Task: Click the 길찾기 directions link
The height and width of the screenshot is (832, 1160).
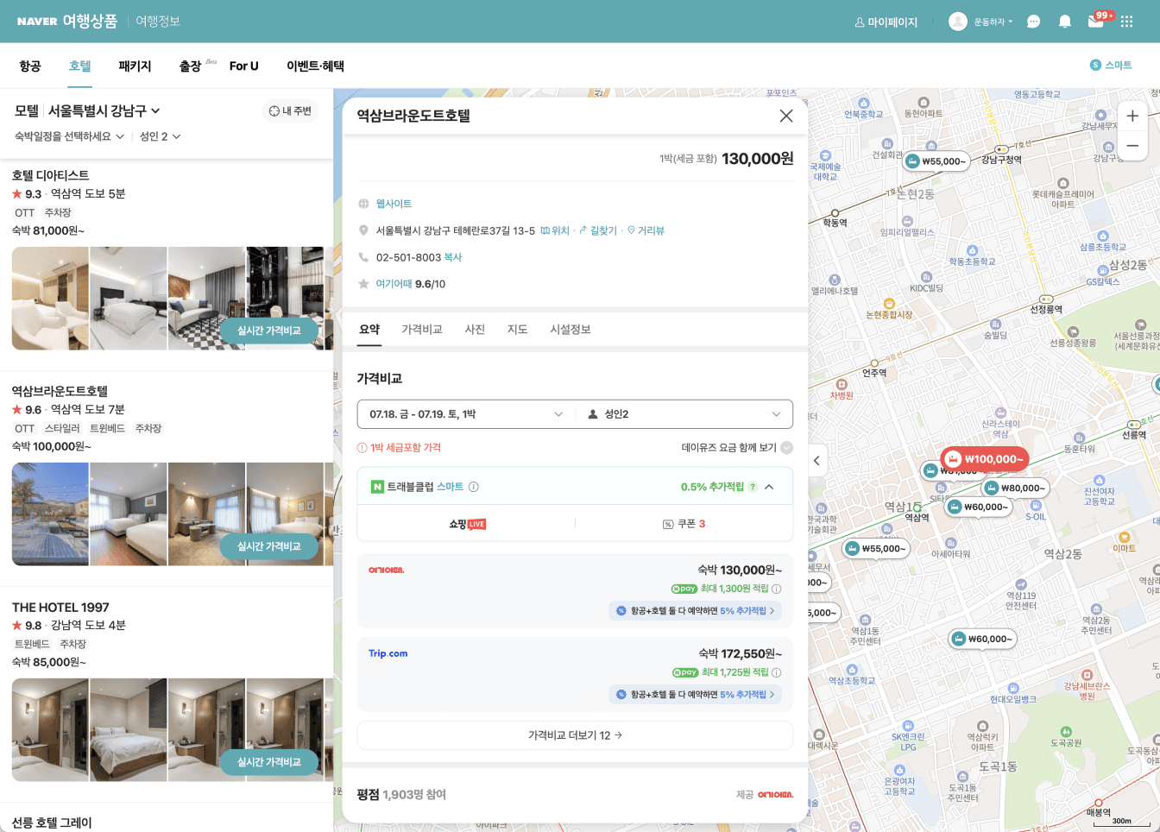Action: coord(598,230)
